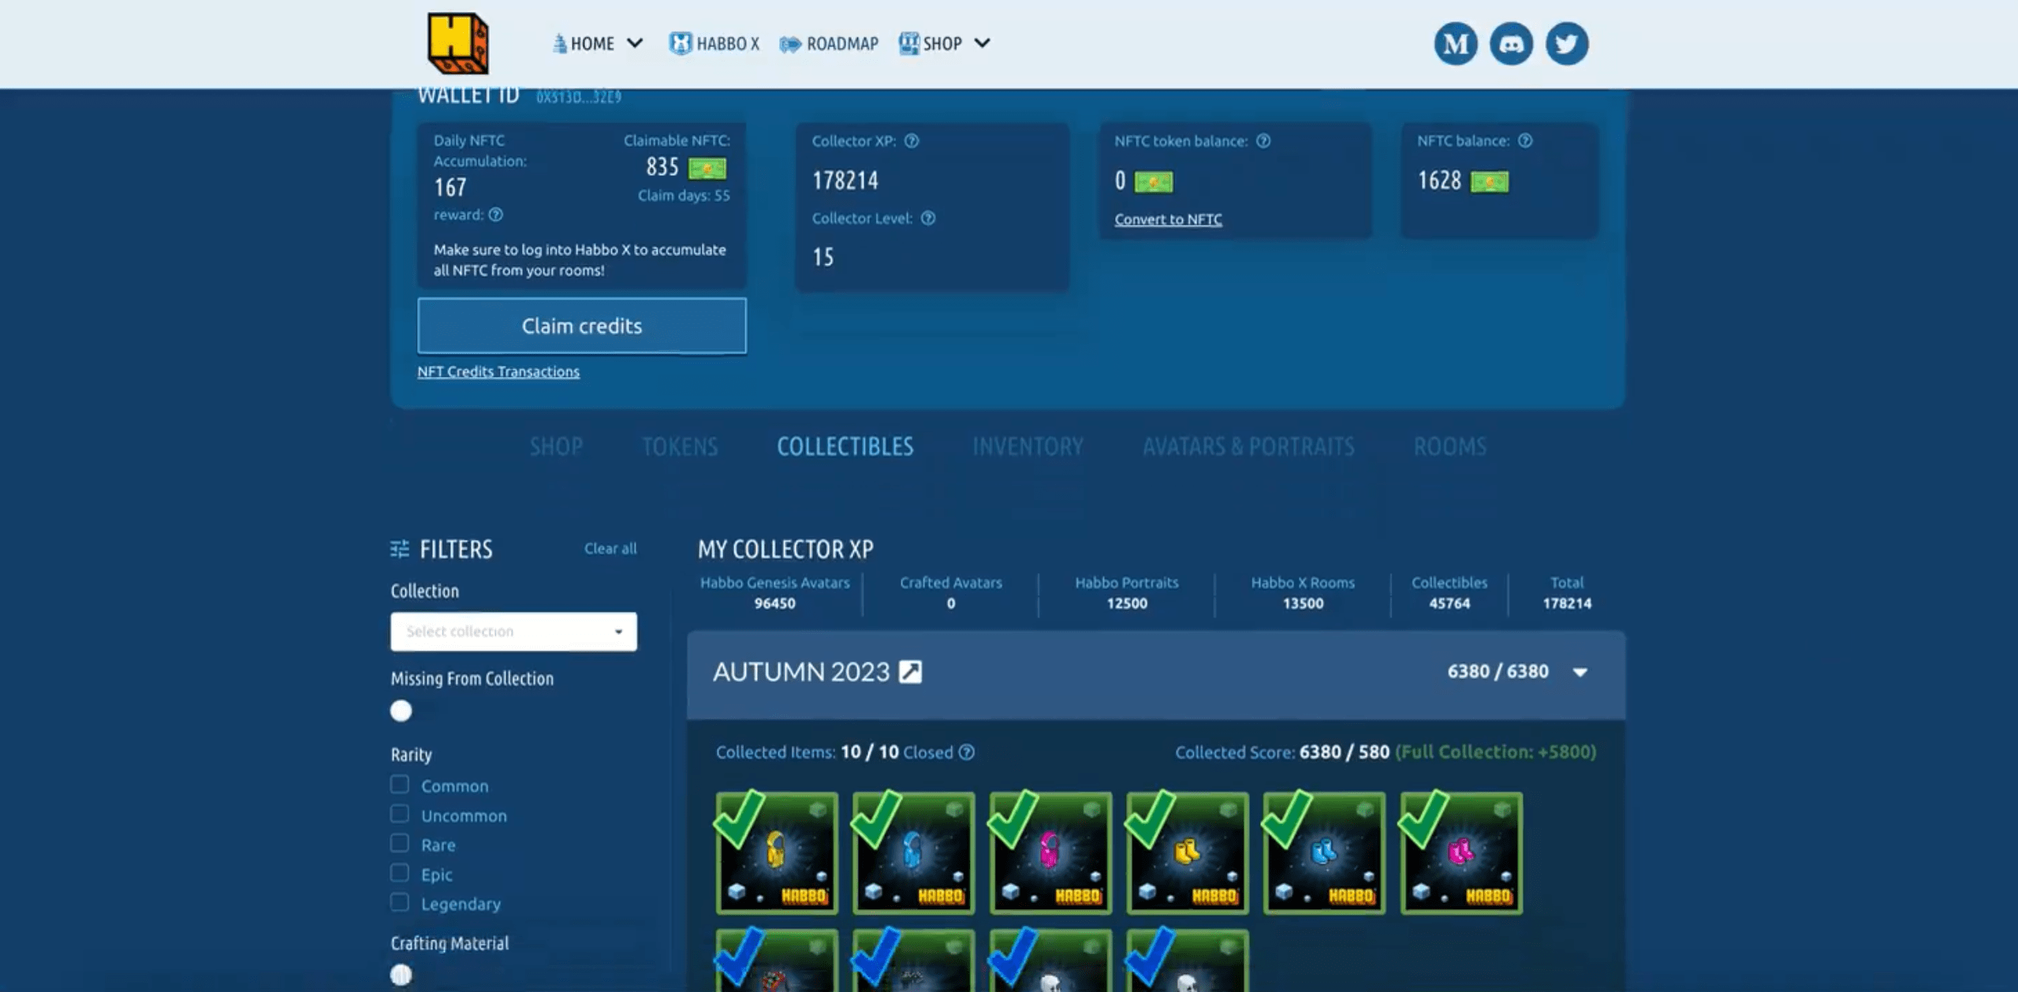Click the Habbo cube logo
The height and width of the screenshot is (992, 2018).
click(457, 43)
